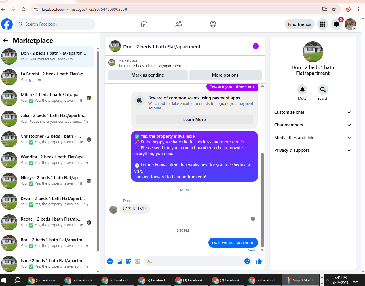Screen dimensions: 365x286
Task: Open Mitch's conversation
Action: [x=47, y=98]
